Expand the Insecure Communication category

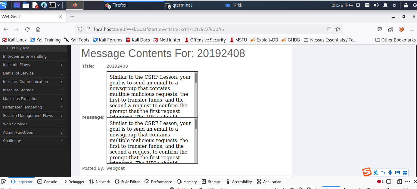click(33, 82)
